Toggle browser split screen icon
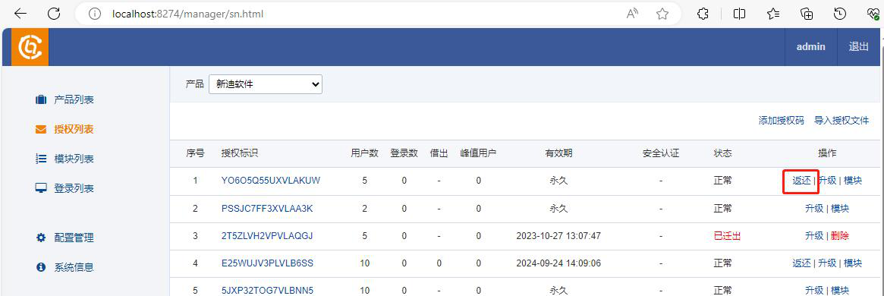Screen dimensions: 884x296 click(x=739, y=14)
